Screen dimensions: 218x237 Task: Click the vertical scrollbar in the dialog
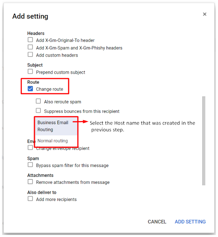coord(204,141)
